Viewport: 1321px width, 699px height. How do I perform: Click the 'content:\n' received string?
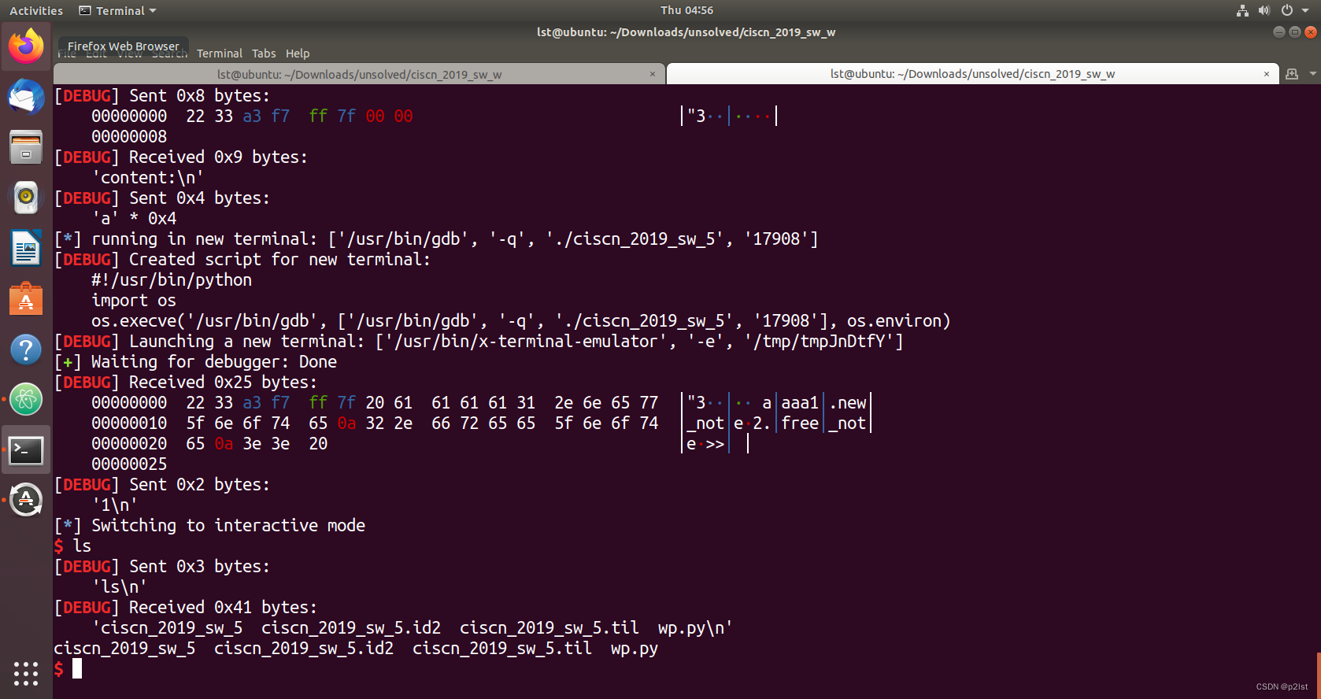click(148, 177)
